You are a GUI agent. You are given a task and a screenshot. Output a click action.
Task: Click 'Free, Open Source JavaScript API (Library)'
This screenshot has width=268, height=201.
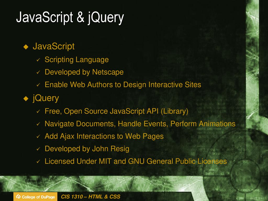tap(116, 111)
